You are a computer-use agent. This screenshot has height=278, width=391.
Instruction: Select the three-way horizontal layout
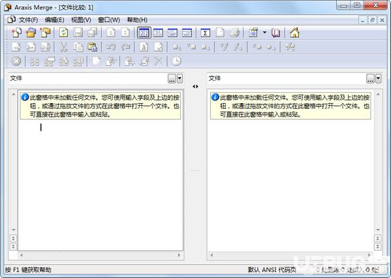pyautogui.click(x=187, y=33)
